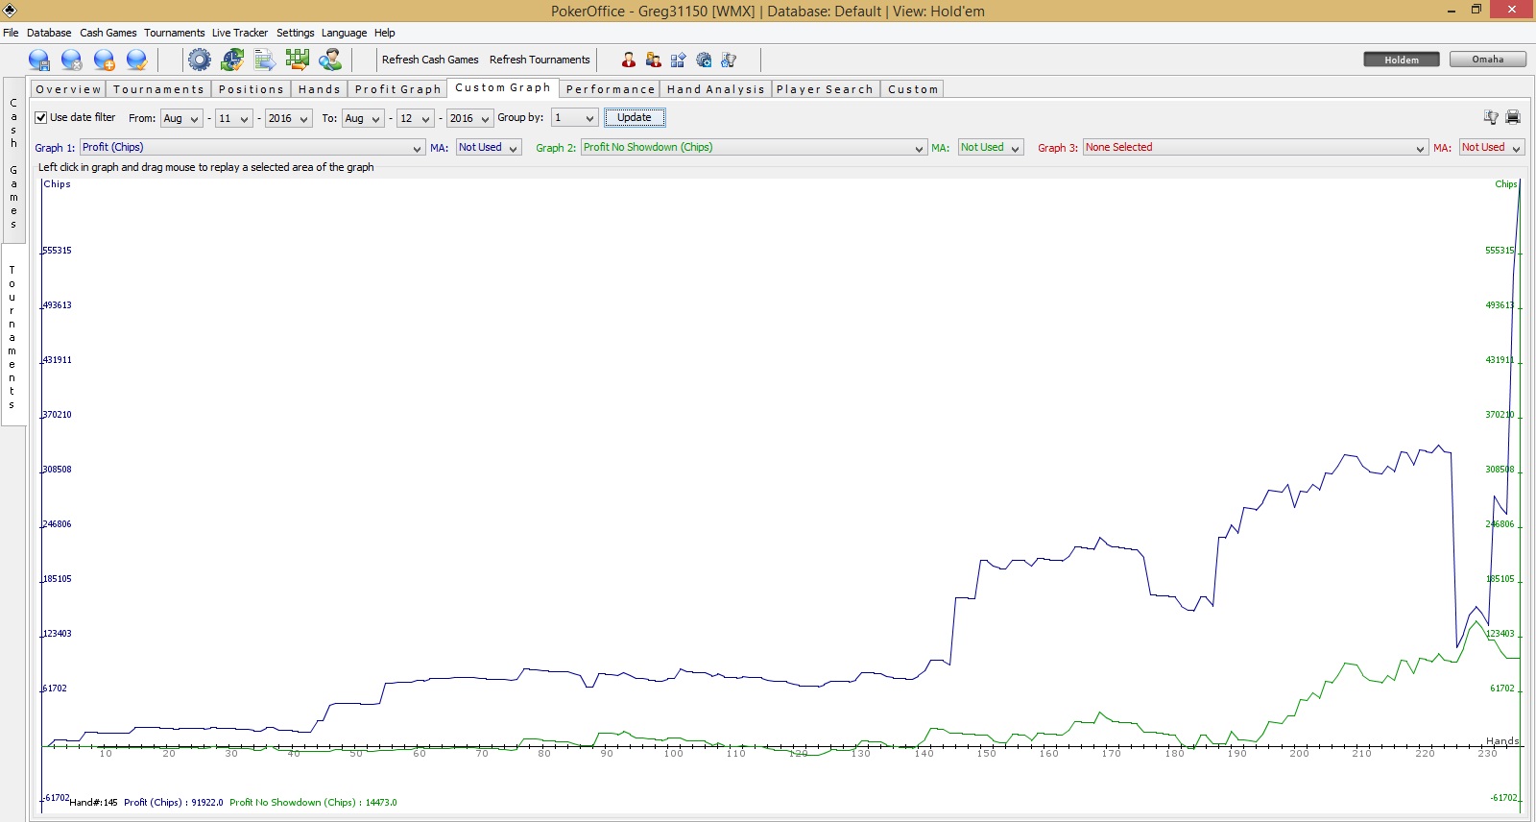The image size is (1536, 822).
Task: Click the document with blue arrow icon
Action: click(265, 60)
